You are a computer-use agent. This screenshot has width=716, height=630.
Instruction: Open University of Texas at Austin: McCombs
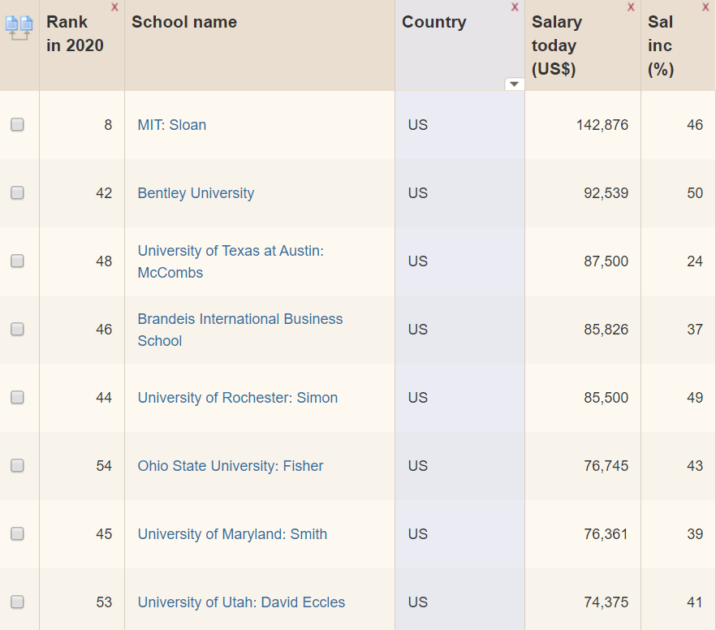[231, 261]
